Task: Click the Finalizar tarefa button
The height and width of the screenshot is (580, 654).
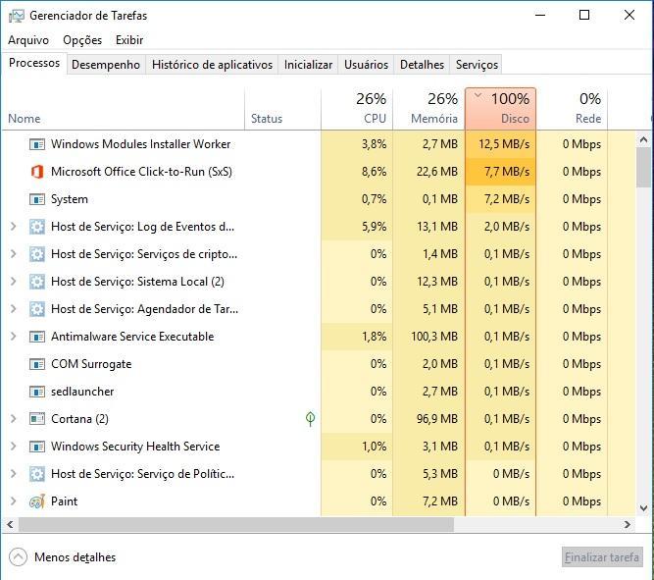Action: point(602,557)
